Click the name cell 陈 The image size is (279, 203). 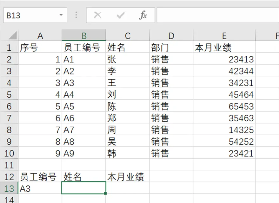pos(127,106)
